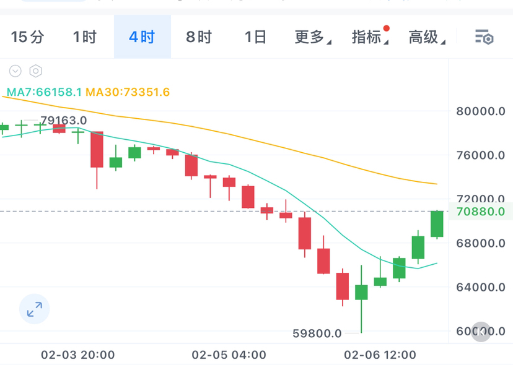
Task: Click the current price tag 70880.0
Action: (480, 212)
